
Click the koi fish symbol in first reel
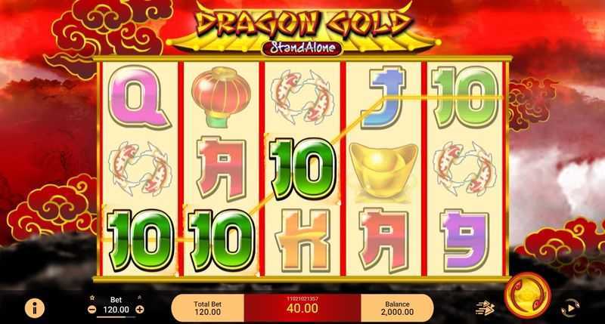click(139, 168)
